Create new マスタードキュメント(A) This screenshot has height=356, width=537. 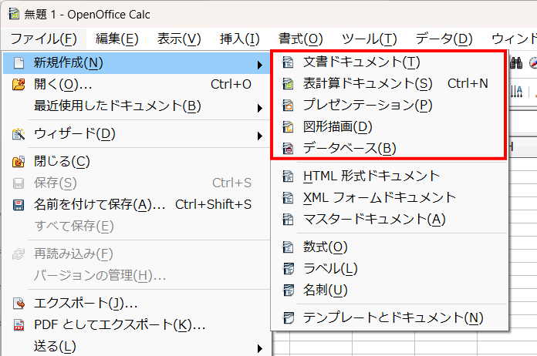tap(389, 219)
